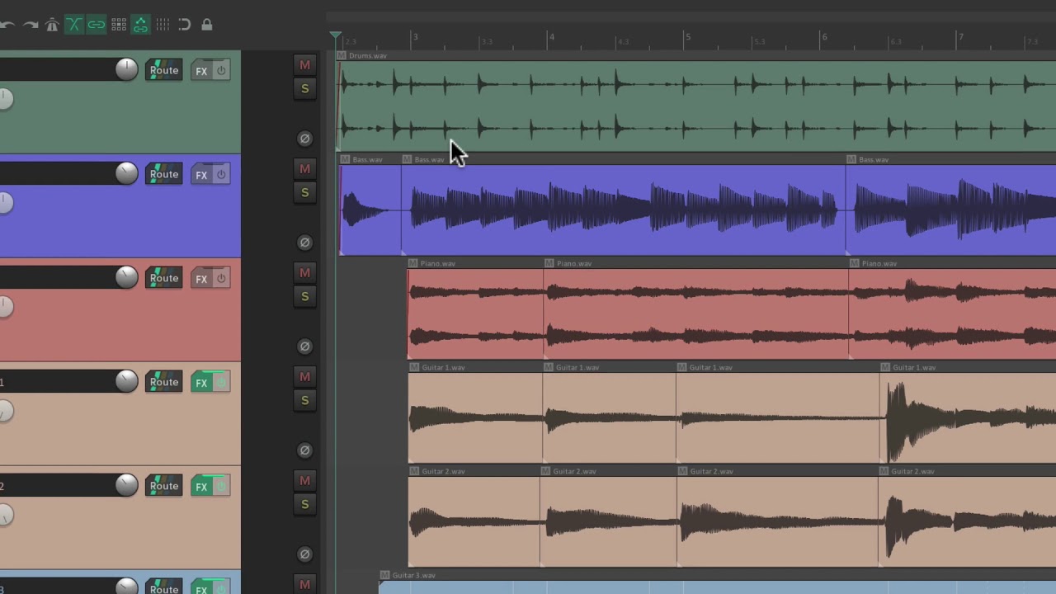The height and width of the screenshot is (594, 1056).
Task: Click bar 6 on the timeline ruler
Action: coord(823,37)
